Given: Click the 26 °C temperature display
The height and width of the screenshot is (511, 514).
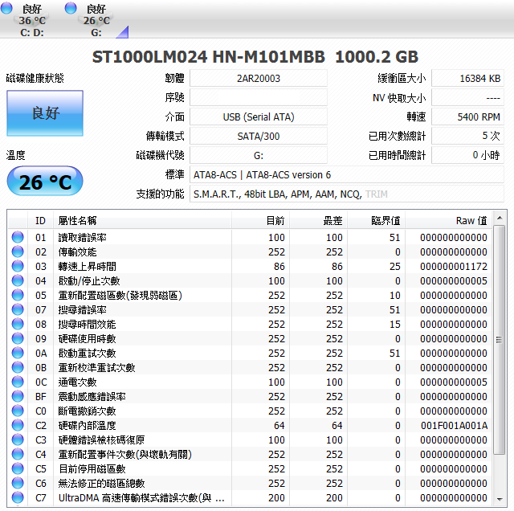Looking at the screenshot, I should coord(45,181).
